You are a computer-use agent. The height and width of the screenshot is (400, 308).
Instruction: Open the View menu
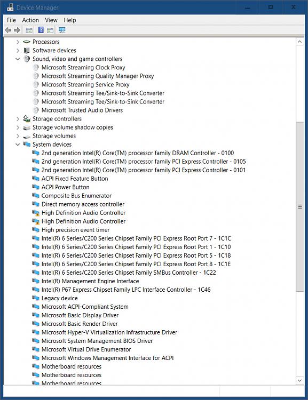coord(51,20)
